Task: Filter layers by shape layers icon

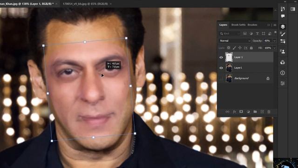Action: [x=264, y=34]
